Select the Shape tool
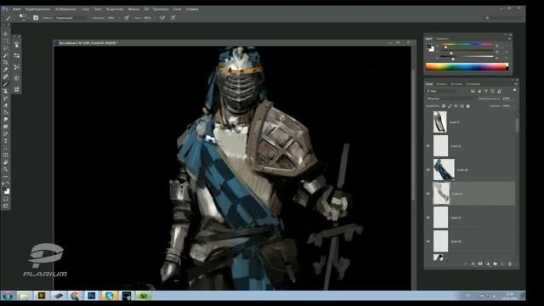This screenshot has height=306, width=544. click(5, 155)
